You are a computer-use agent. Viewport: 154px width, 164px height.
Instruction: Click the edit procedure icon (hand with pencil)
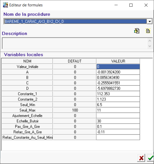[x=137, y=31]
